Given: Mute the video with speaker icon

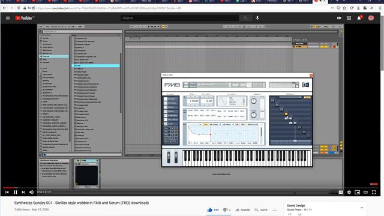Looking at the screenshot, I should click(x=32, y=192).
